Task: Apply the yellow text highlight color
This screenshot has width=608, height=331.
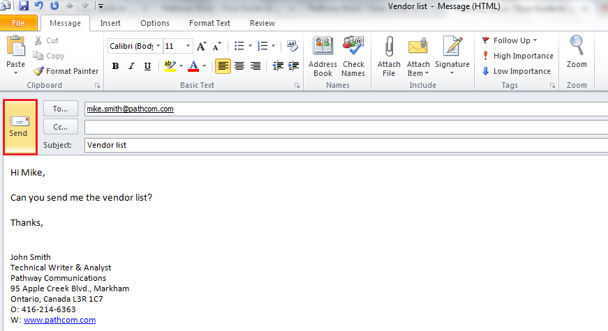Action: 170,66
